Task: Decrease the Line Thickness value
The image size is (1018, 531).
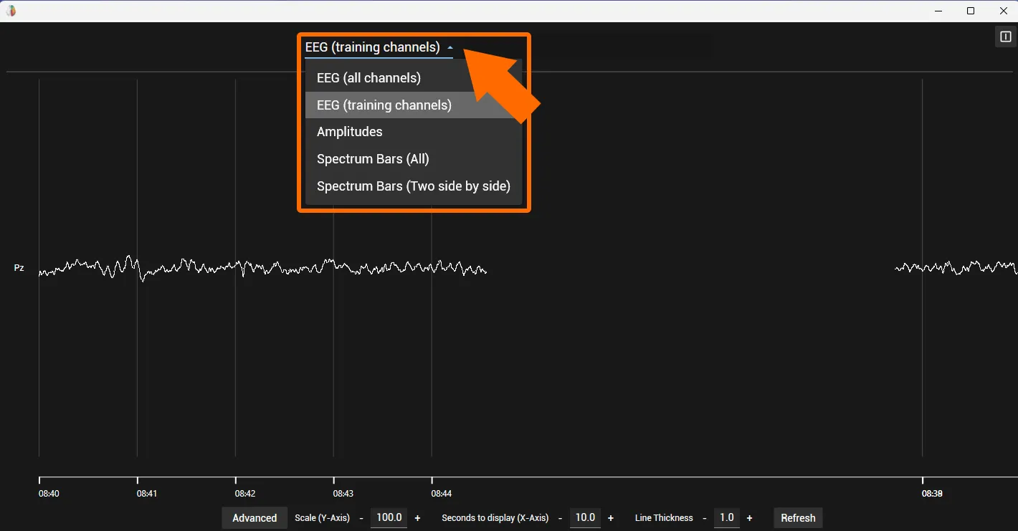Action: [705, 518]
